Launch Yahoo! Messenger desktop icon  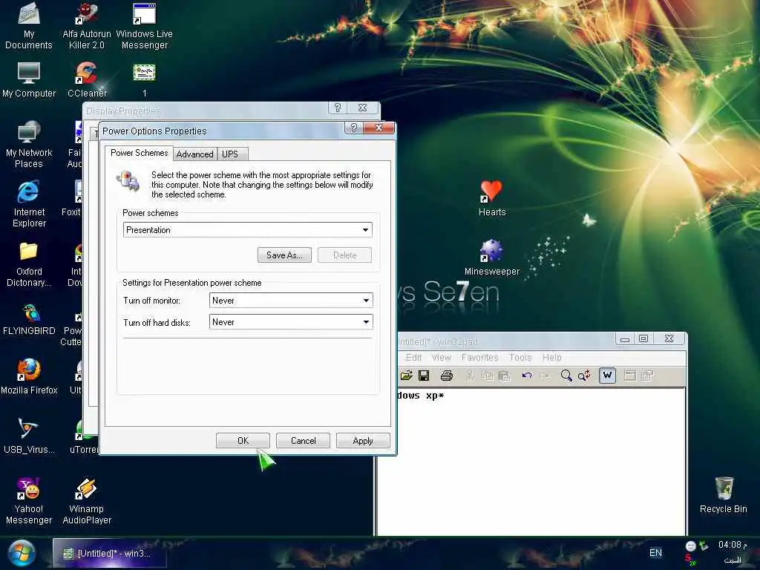(29, 502)
